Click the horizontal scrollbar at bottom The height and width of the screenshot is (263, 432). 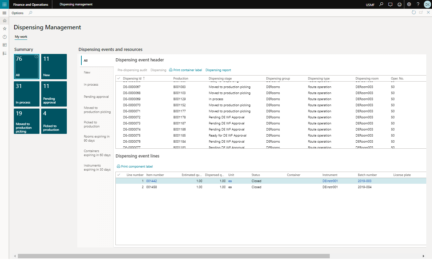pyautogui.click(x=174, y=256)
